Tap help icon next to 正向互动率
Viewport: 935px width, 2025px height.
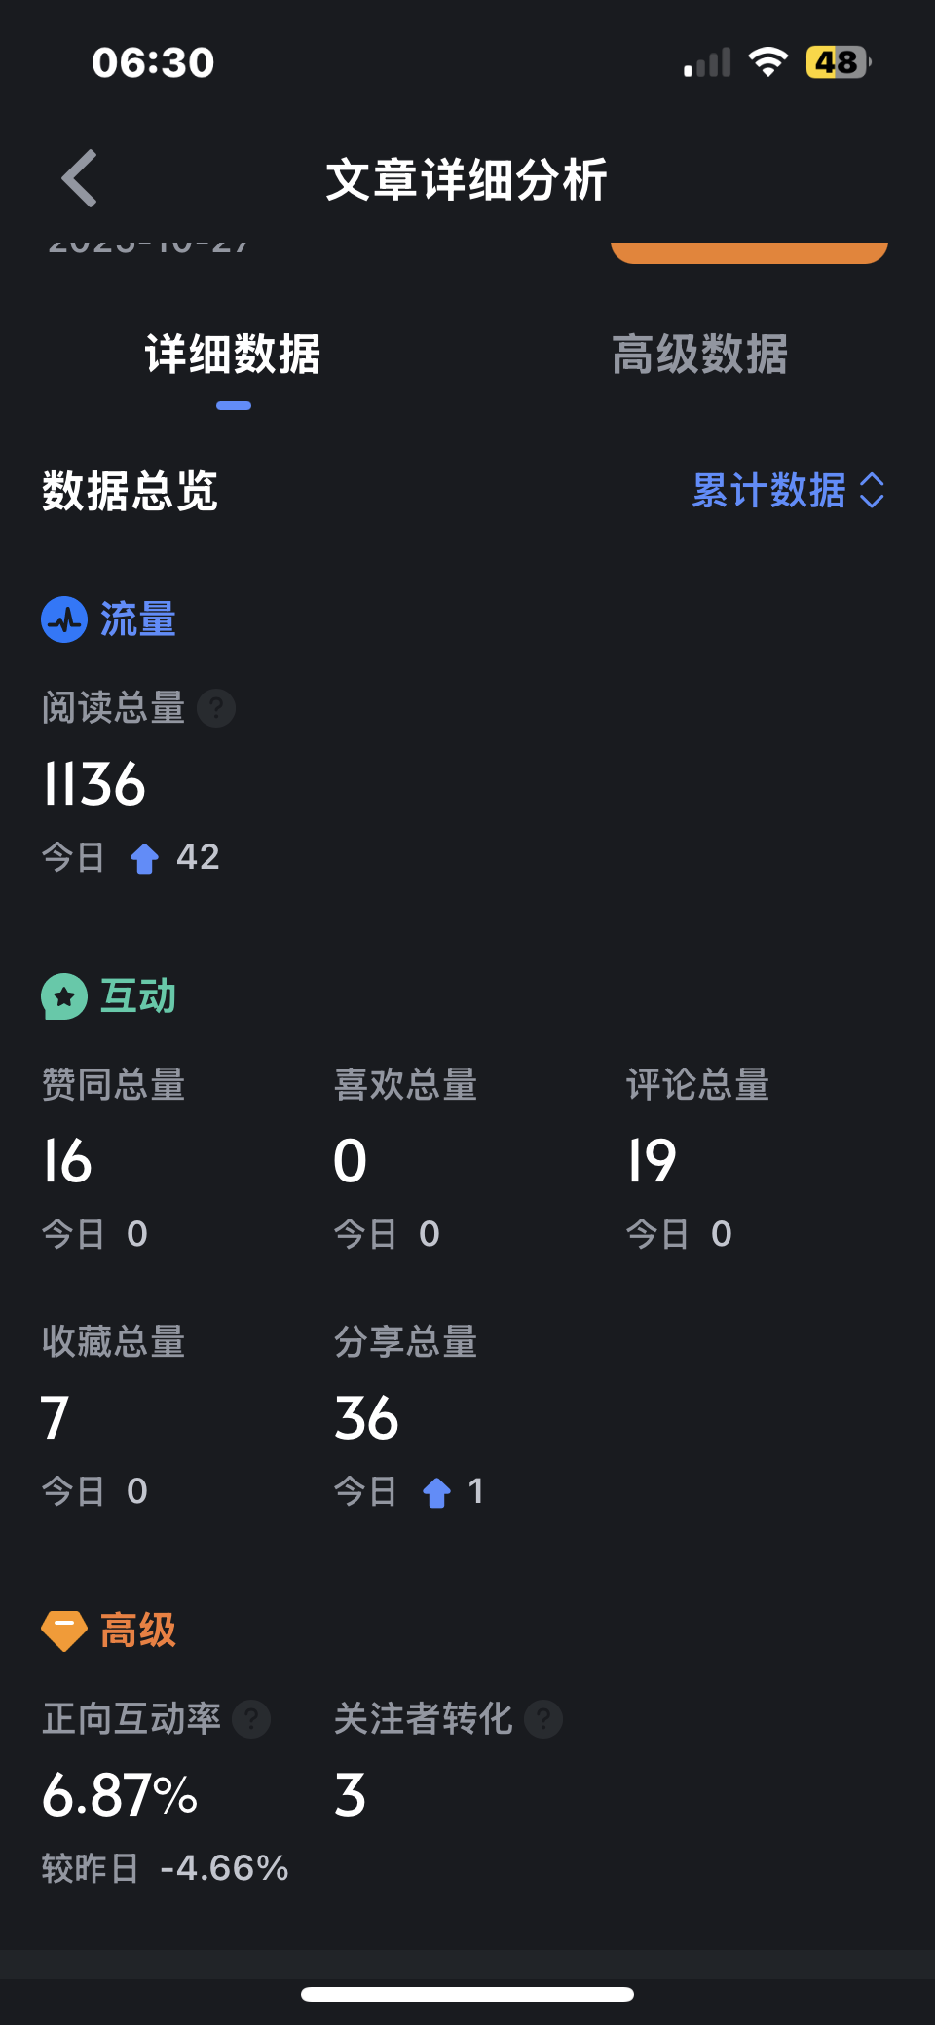coord(251,1719)
